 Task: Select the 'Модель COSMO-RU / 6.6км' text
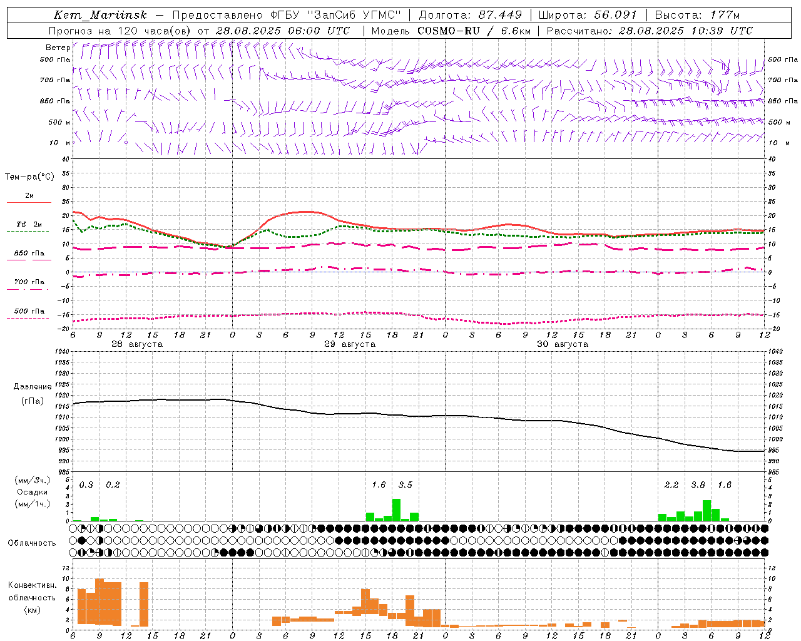(451, 31)
